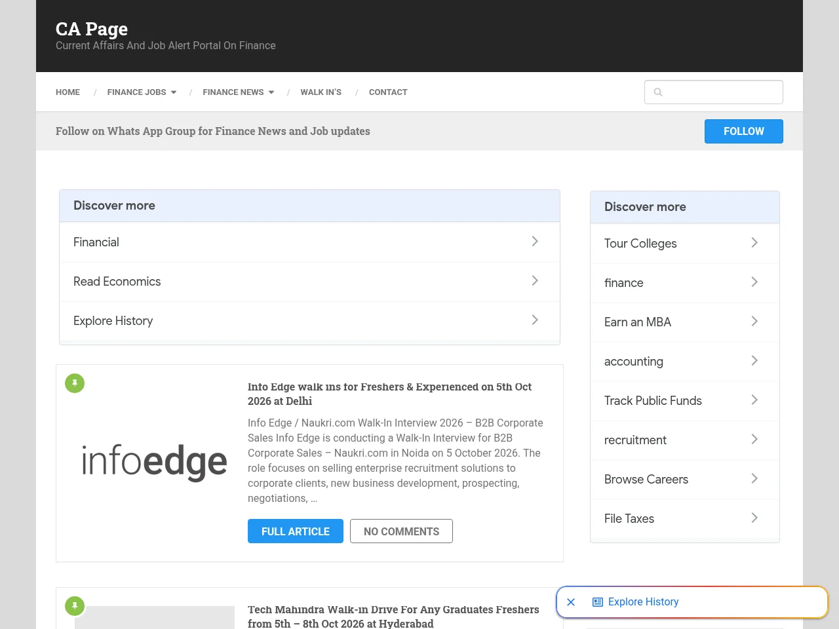Select the Track Public Funds suggestion text
839x629 pixels.
click(x=653, y=401)
